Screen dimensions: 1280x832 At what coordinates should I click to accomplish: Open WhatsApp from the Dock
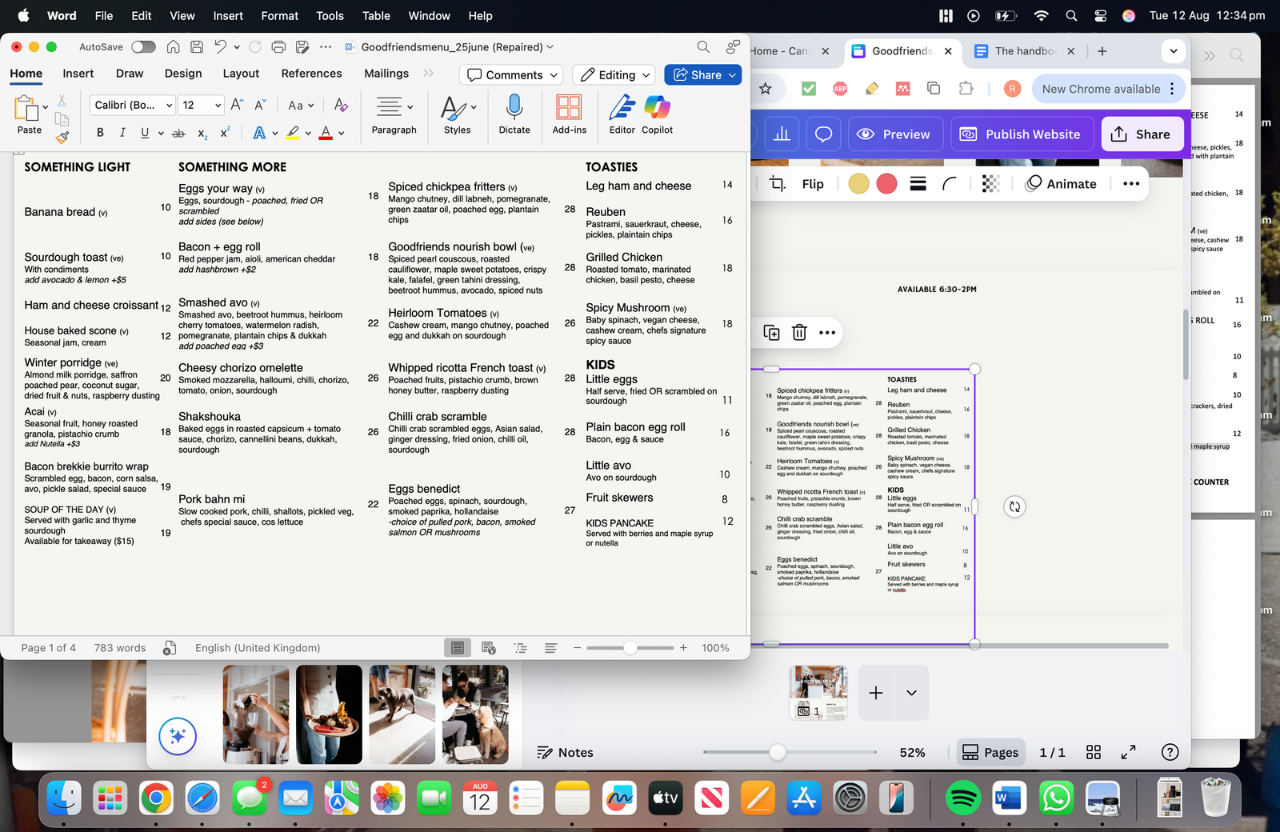(x=1057, y=798)
